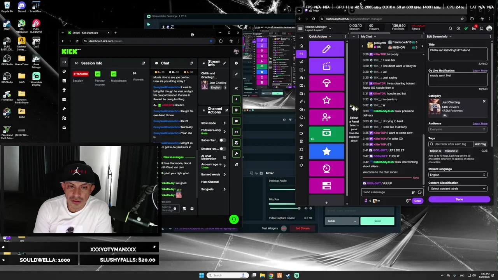Screen dimensions: 498x280
Task: Click purple Done button in Edit Stream Info
Action: coord(459,199)
